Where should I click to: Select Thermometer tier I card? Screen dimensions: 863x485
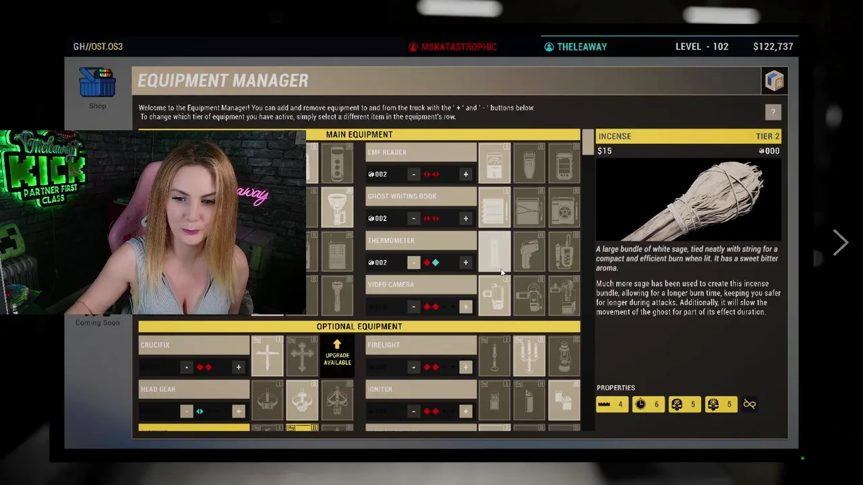tap(494, 251)
